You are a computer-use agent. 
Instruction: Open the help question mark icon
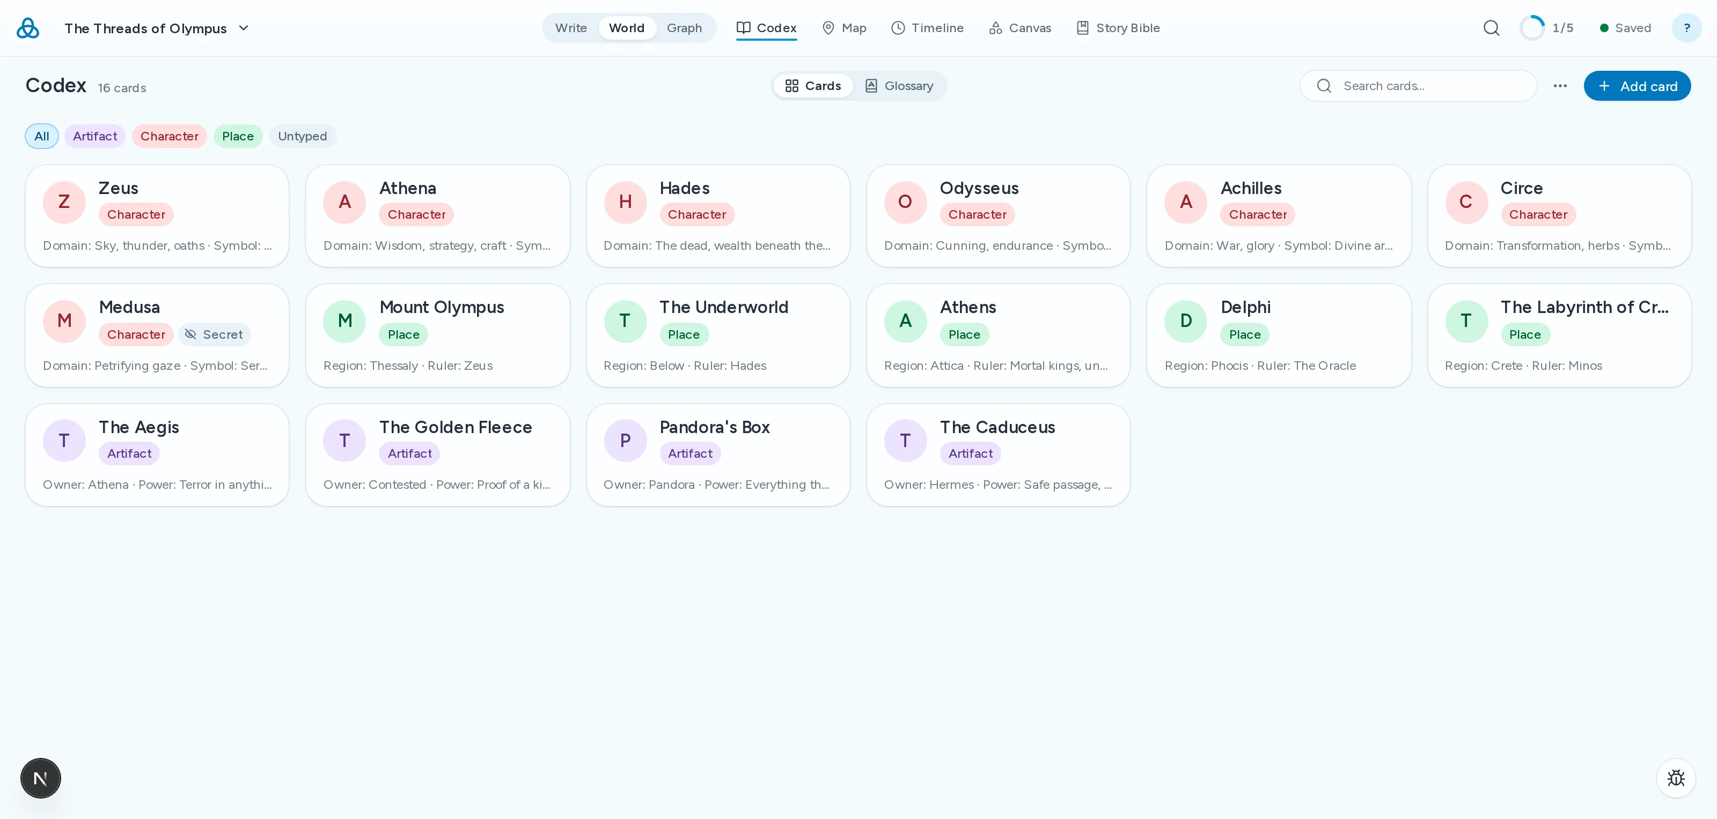pos(1686,28)
